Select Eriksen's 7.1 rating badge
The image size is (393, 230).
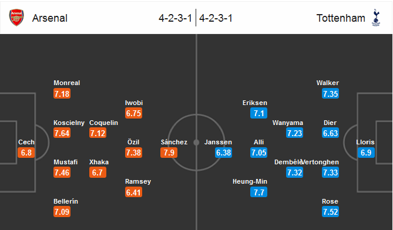pos(258,113)
